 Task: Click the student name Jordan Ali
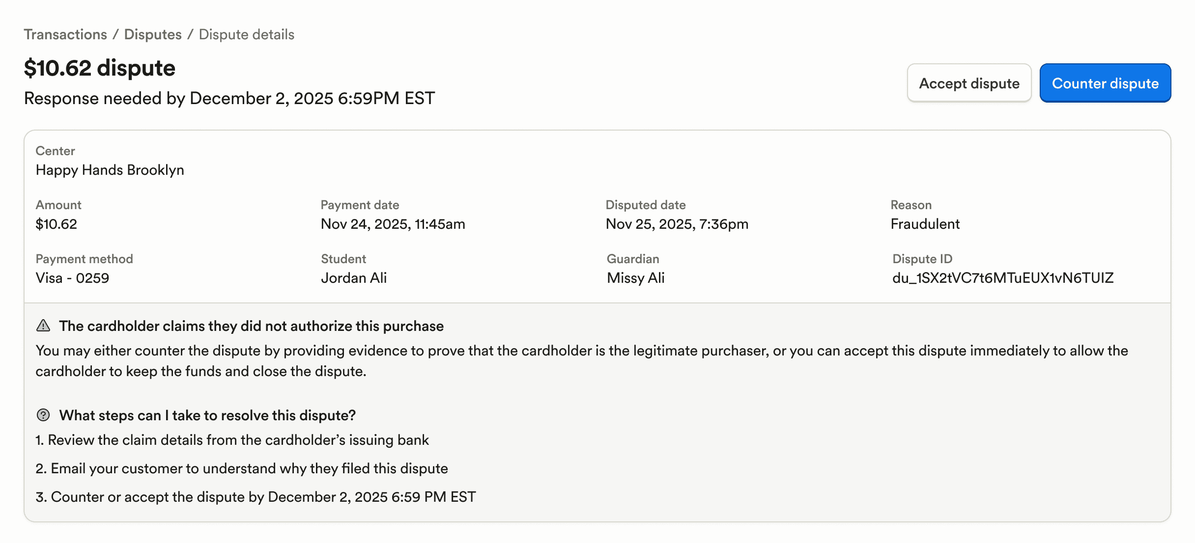click(354, 278)
